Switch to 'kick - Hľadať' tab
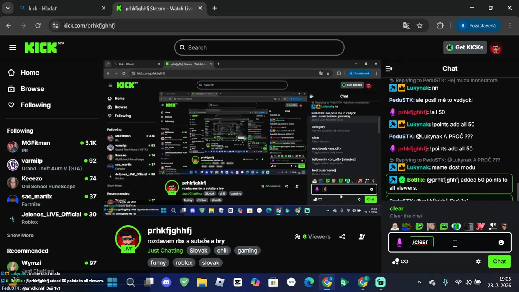 pyautogui.click(x=63, y=8)
